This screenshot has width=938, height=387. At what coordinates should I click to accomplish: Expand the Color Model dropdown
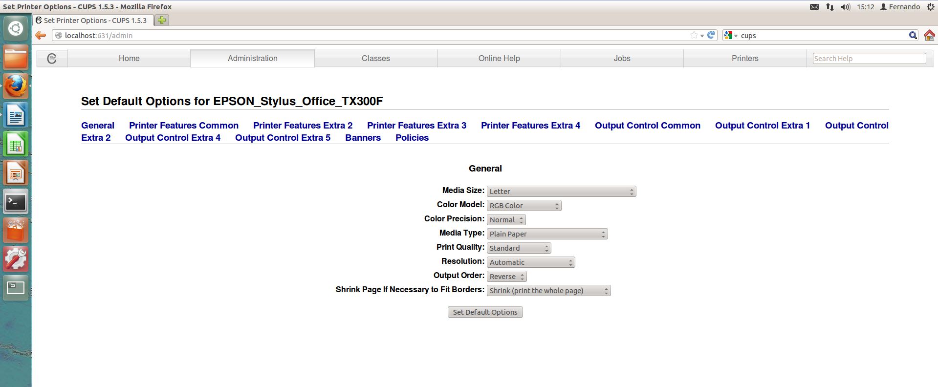(524, 206)
